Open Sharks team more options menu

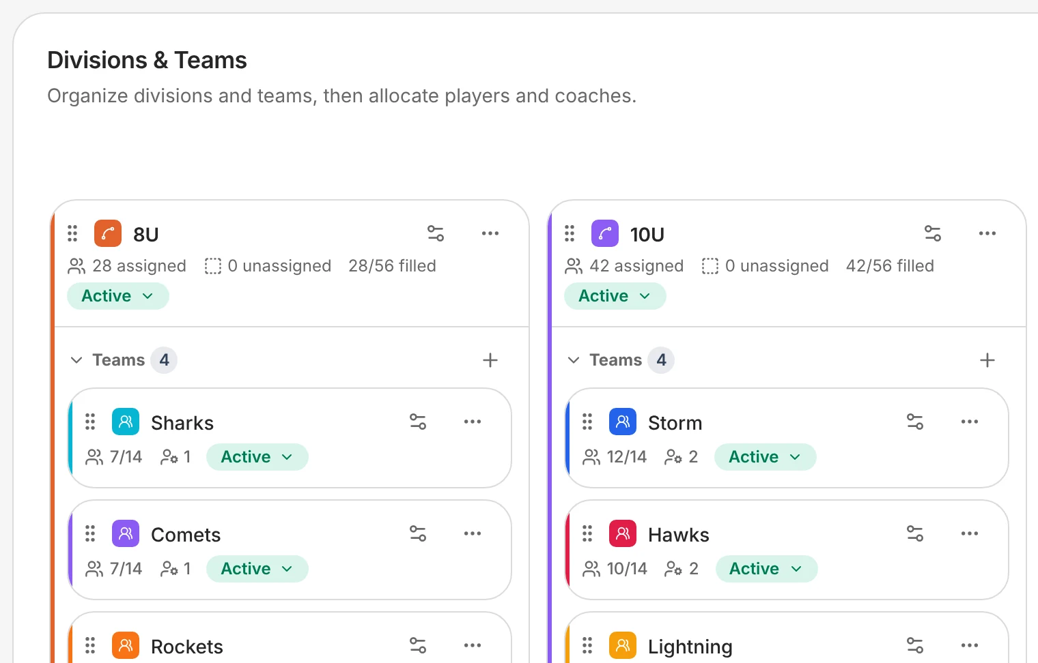pos(473,422)
